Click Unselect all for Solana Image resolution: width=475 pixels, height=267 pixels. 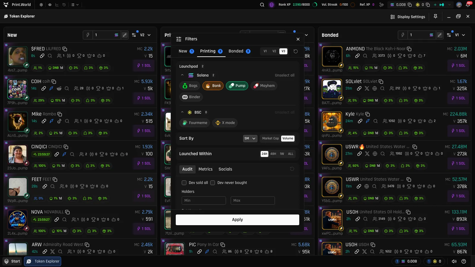tap(285, 75)
